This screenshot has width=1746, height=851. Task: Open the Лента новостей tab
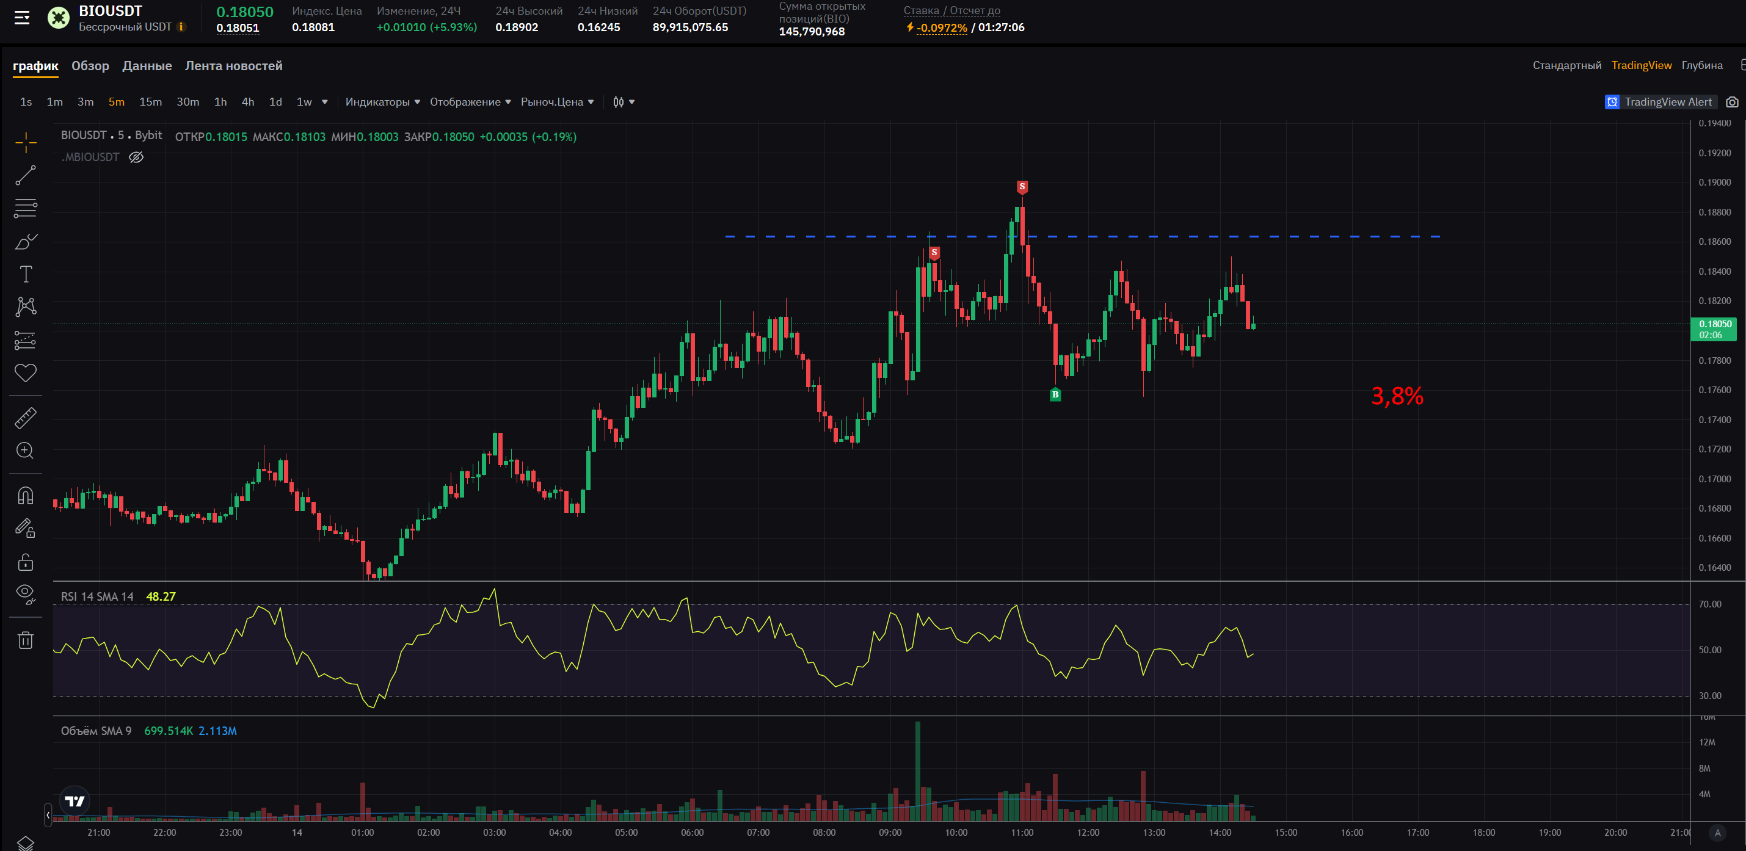[233, 66]
